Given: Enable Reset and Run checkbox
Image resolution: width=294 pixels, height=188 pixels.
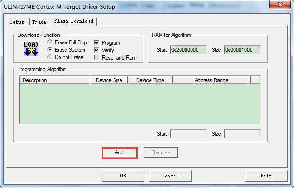Looking at the screenshot, I should click(x=96, y=57).
